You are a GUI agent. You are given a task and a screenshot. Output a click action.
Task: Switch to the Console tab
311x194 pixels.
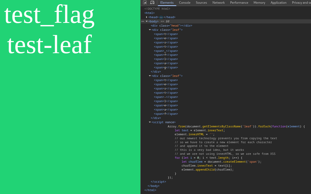coord(185,3)
